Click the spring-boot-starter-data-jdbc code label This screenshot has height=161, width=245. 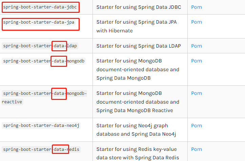pyautogui.click(x=40, y=7)
